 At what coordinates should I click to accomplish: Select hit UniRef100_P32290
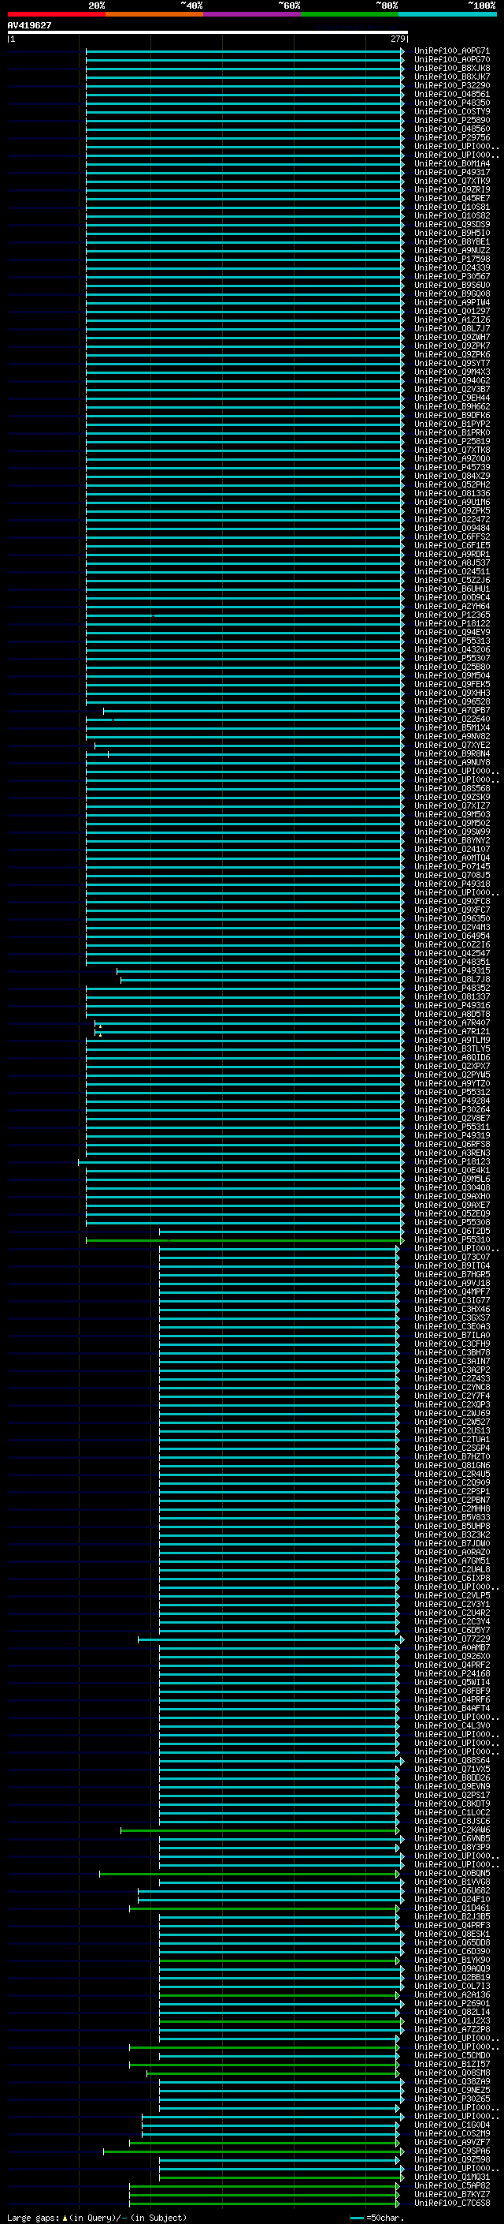(x=451, y=85)
